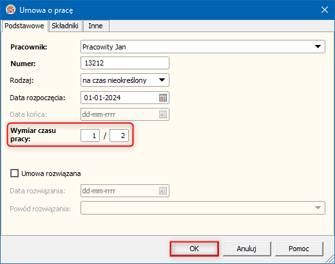The width and height of the screenshot is (335, 264).
Task: Click calendar icon for Data rozwiązania
Action: point(163,191)
